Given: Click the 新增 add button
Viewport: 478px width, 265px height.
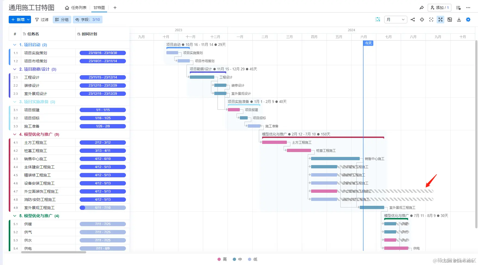Looking at the screenshot, I should pos(18,20).
